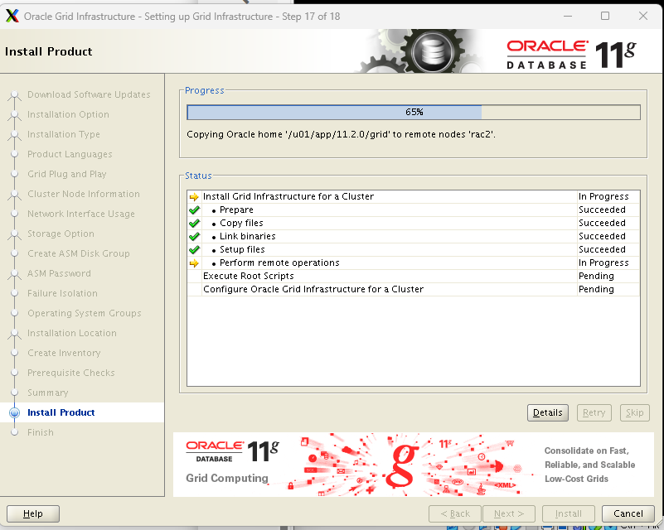Select the Link binaries status row
The width and height of the screenshot is (664, 530).
414,236
